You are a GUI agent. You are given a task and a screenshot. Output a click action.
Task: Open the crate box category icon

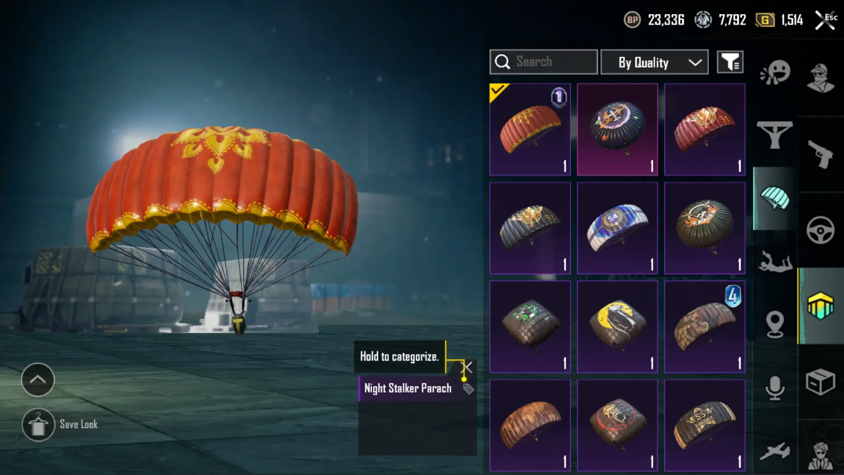[820, 381]
